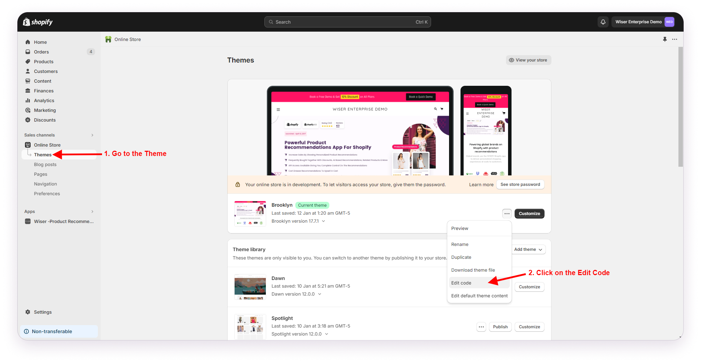Screen dimensions: 701x363
Task: Click the Marketing target icon
Action: click(x=28, y=110)
